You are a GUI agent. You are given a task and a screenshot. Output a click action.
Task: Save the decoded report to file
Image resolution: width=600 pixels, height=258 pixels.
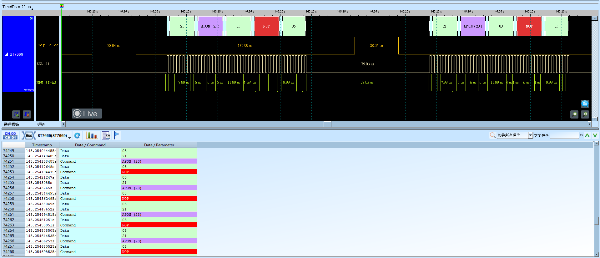(x=106, y=135)
